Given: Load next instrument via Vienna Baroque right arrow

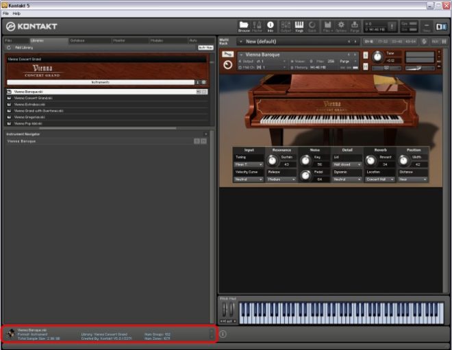Looking at the screenshot, I should pos(355,55).
